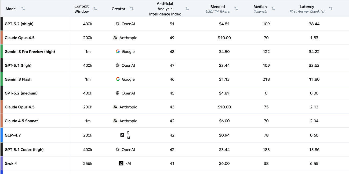Viewport: 349px width, 174px height.
Task: Select the Gemini 3 Flash model name
Action: 18,79
